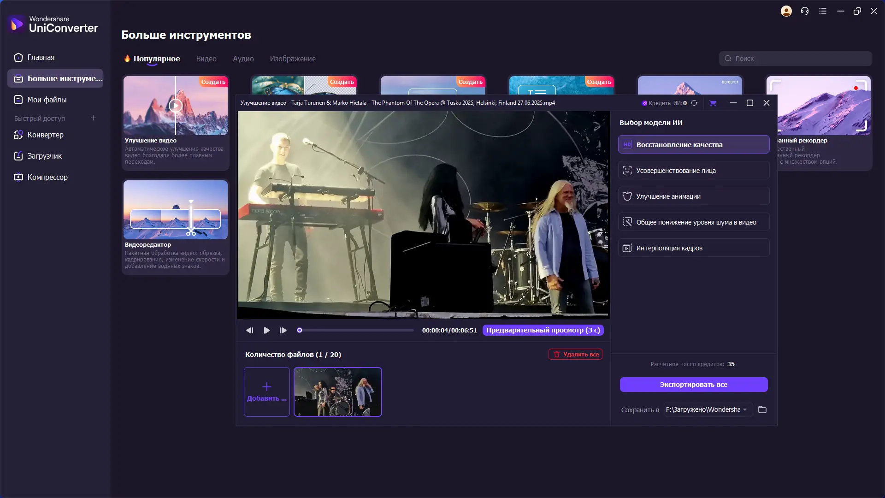
Task: Open output folder icon
Action: point(762,409)
